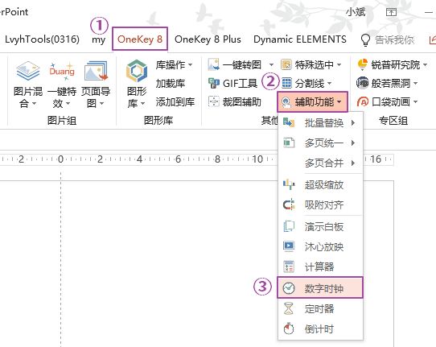Click the 计算器 calculator icon
436x347 pixels.
point(289,266)
